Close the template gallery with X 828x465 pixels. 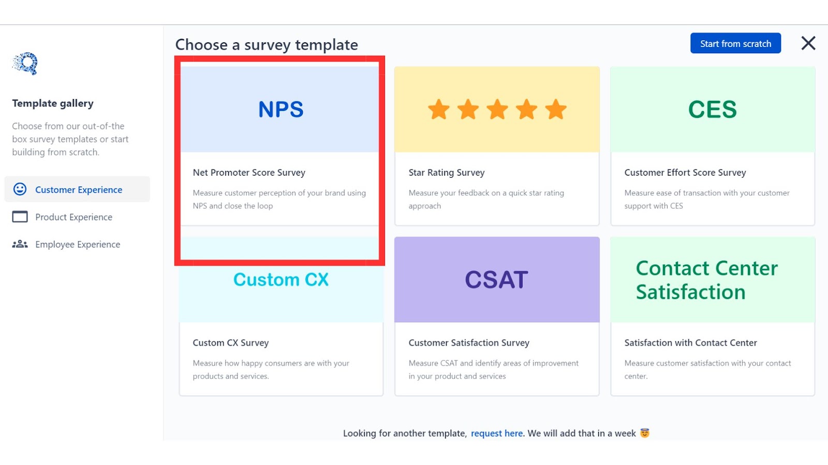[x=808, y=43]
